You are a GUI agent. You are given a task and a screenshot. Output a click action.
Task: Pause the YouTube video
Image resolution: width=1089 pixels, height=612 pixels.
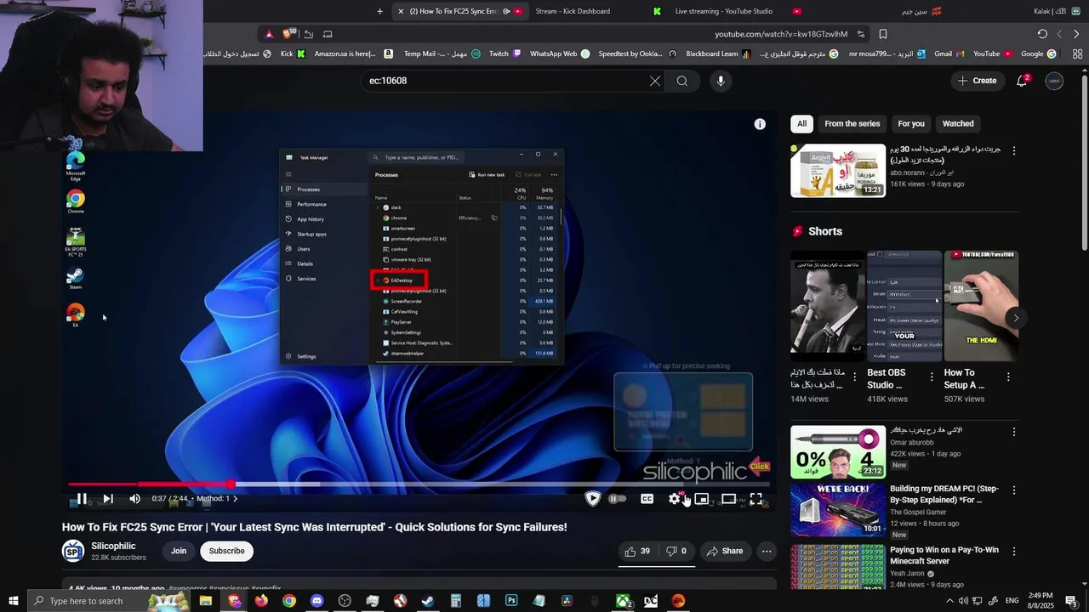click(82, 499)
